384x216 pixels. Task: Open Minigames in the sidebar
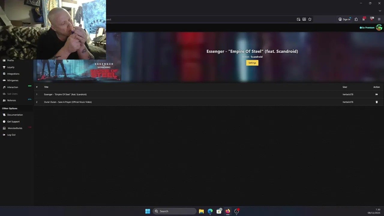point(13,80)
